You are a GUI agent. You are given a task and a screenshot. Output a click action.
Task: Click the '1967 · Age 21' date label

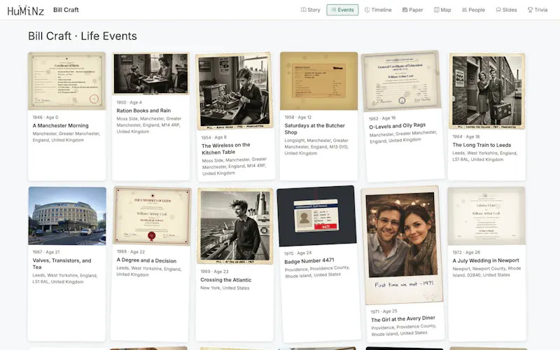point(46,252)
